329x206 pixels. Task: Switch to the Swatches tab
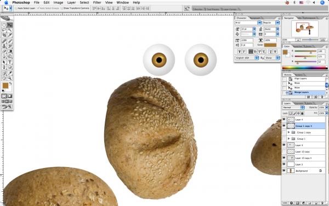click(x=298, y=46)
